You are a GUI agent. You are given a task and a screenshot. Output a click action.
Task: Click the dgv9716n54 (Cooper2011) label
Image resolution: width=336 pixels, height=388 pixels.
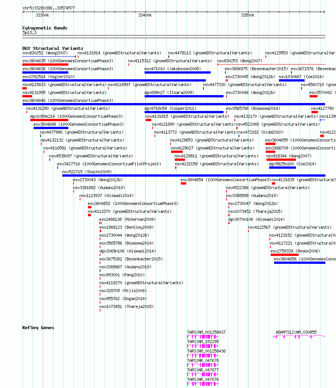point(171,108)
